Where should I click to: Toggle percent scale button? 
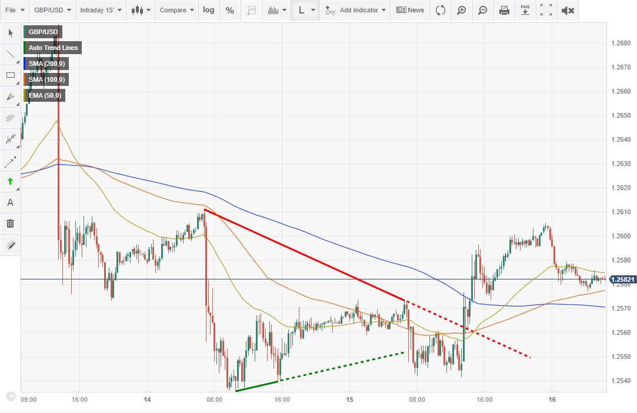[x=230, y=10]
